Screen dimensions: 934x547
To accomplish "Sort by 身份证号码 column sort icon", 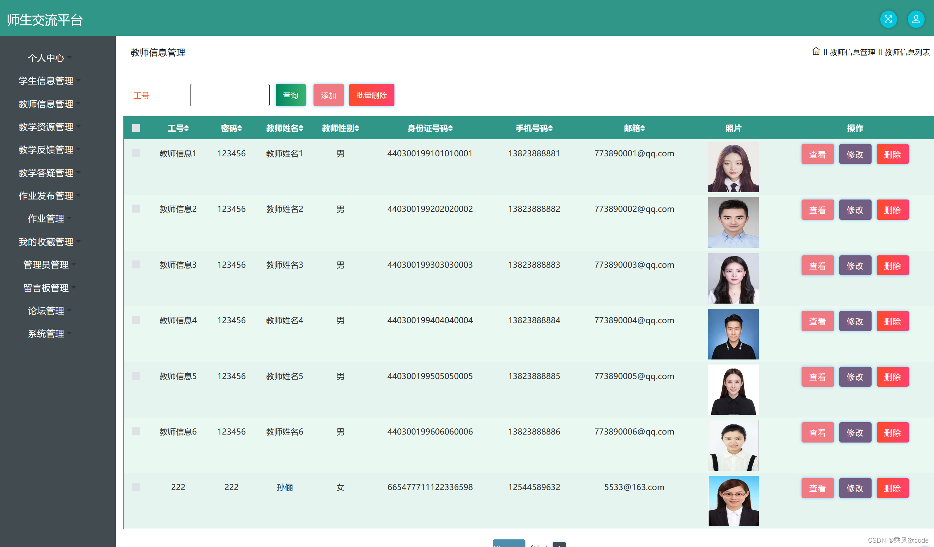I will pyautogui.click(x=450, y=128).
